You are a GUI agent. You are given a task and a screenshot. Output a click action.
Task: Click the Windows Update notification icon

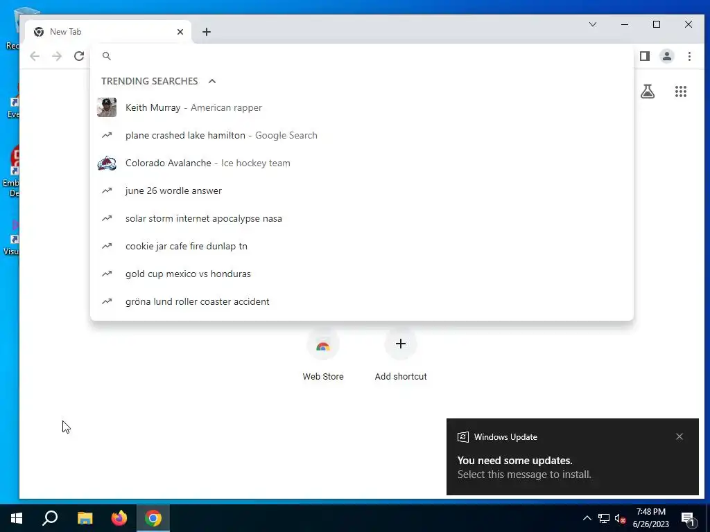coord(462,437)
